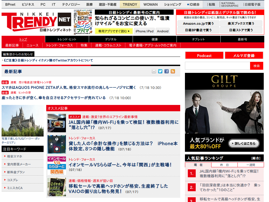Open the magazine cover thumbnail
The image size is (269, 202).
click(x=83, y=22)
